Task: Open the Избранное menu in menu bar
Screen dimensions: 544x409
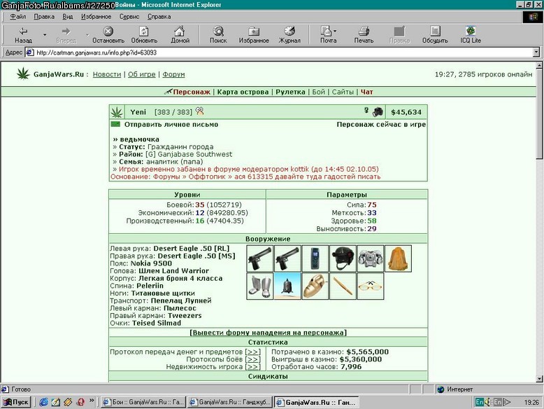Action: (96, 17)
